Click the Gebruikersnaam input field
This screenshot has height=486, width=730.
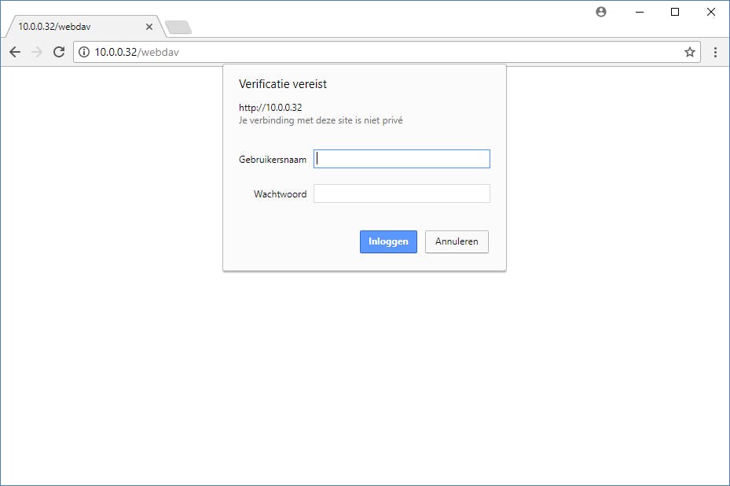[402, 159]
